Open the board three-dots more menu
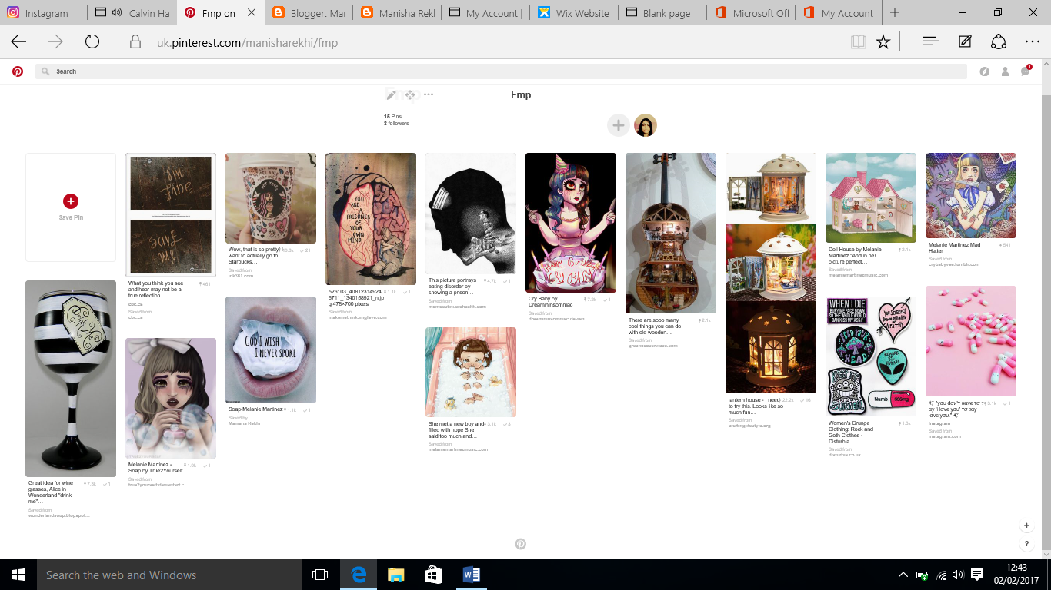Screen dimensions: 1051x590 (x=429, y=94)
